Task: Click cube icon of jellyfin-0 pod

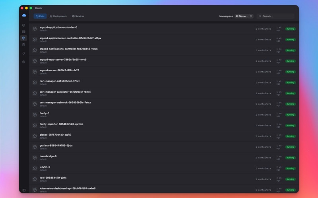Action: [x=35, y=168]
